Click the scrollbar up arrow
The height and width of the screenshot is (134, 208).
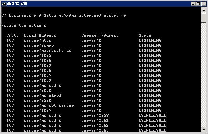(204, 10)
